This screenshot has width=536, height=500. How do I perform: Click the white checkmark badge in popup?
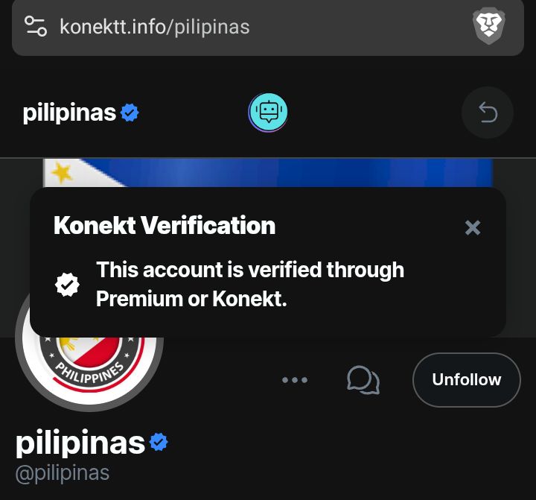pyautogui.click(x=67, y=285)
